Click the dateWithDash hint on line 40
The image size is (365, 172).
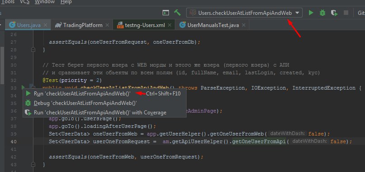coord(309,141)
